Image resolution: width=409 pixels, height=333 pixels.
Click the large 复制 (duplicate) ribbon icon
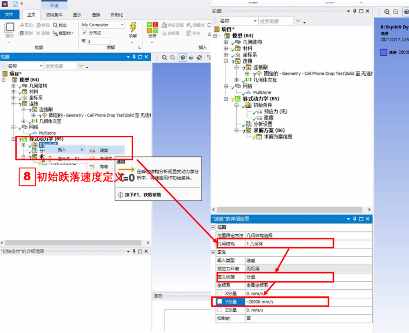9,28
